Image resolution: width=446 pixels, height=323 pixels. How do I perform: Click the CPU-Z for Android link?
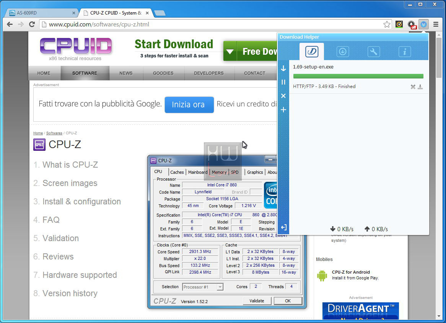351,272
